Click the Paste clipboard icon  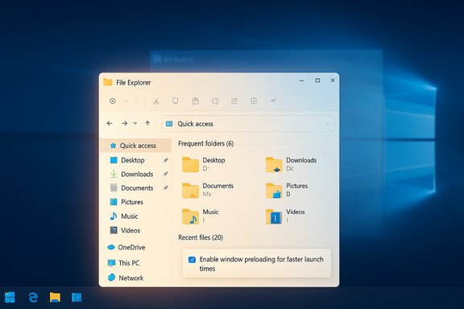195,101
